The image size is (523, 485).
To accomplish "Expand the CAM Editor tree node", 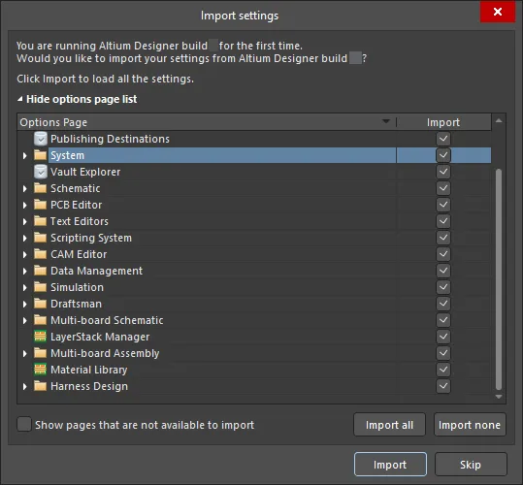I will point(24,254).
